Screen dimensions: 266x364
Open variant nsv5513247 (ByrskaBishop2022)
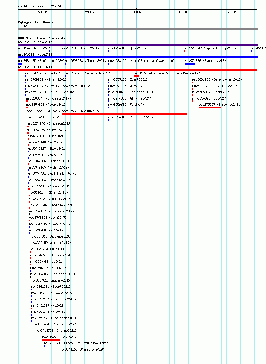pyautogui.click(x=210, y=48)
